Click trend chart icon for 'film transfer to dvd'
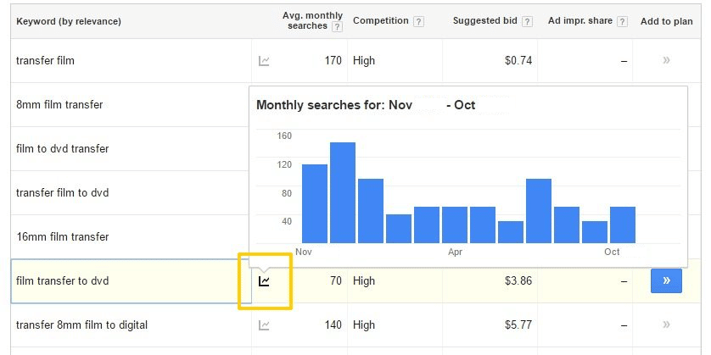Viewport: 711px width, 355px height. (x=265, y=280)
